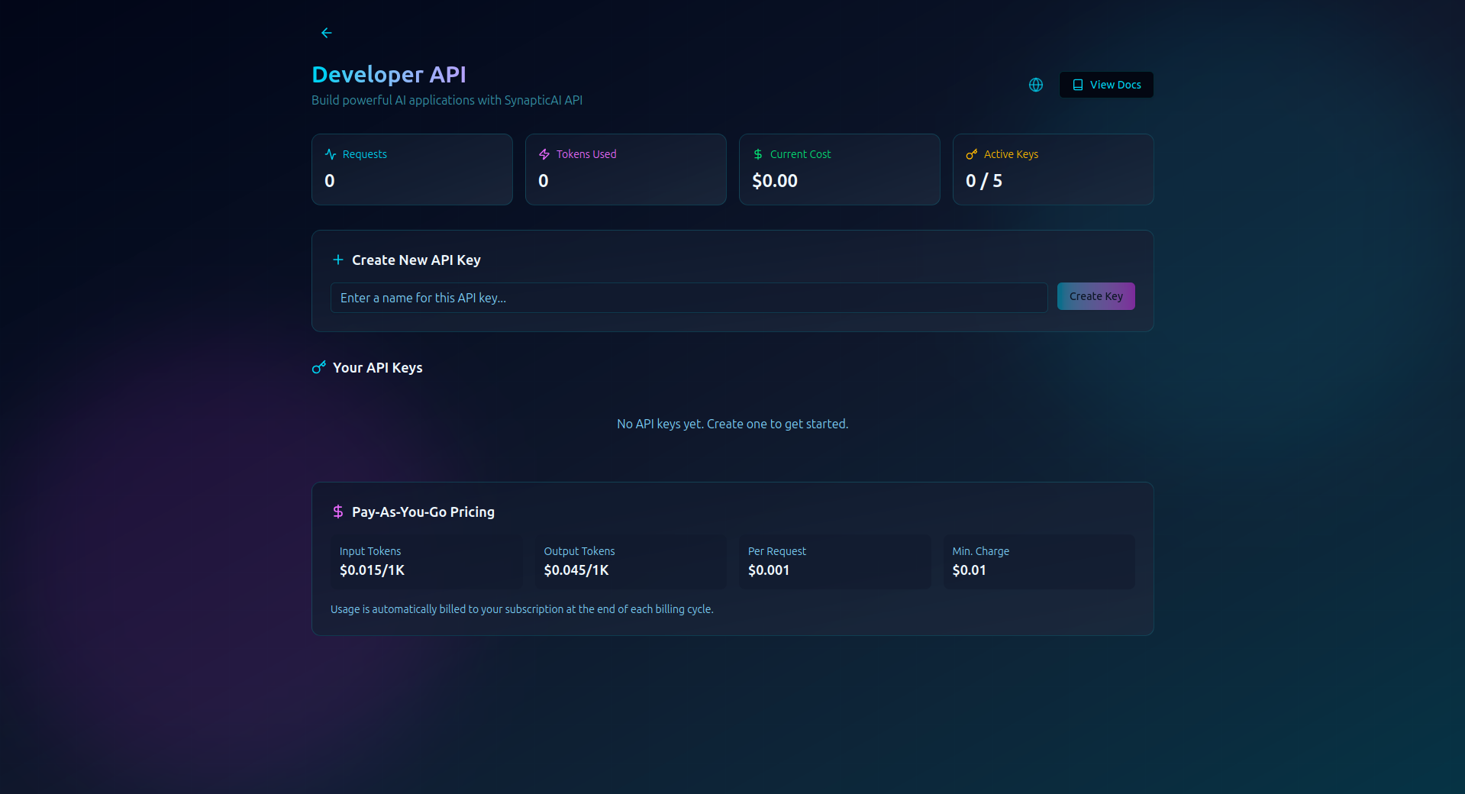Click the key icon next to Your API Keys
1465x794 pixels.
tap(318, 367)
